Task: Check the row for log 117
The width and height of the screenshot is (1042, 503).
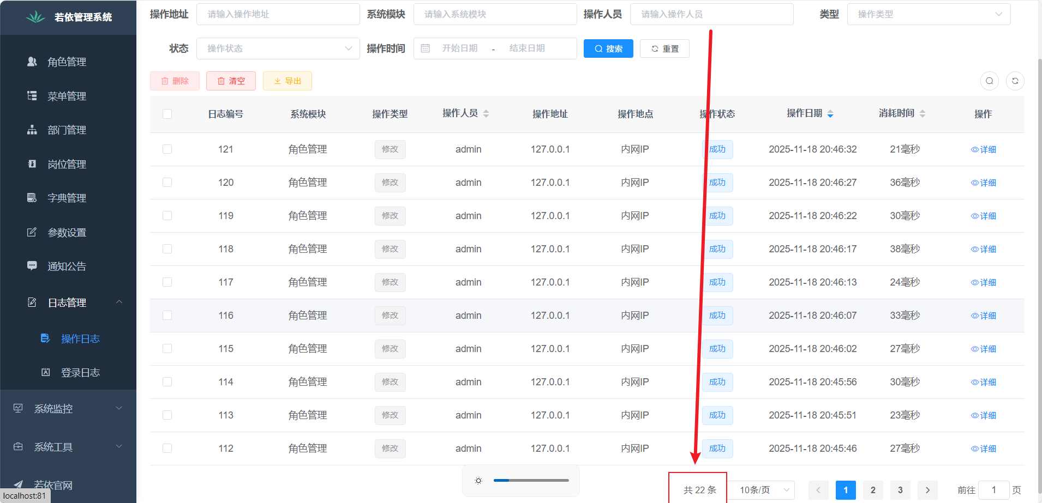Action: (x=167, y=282)
